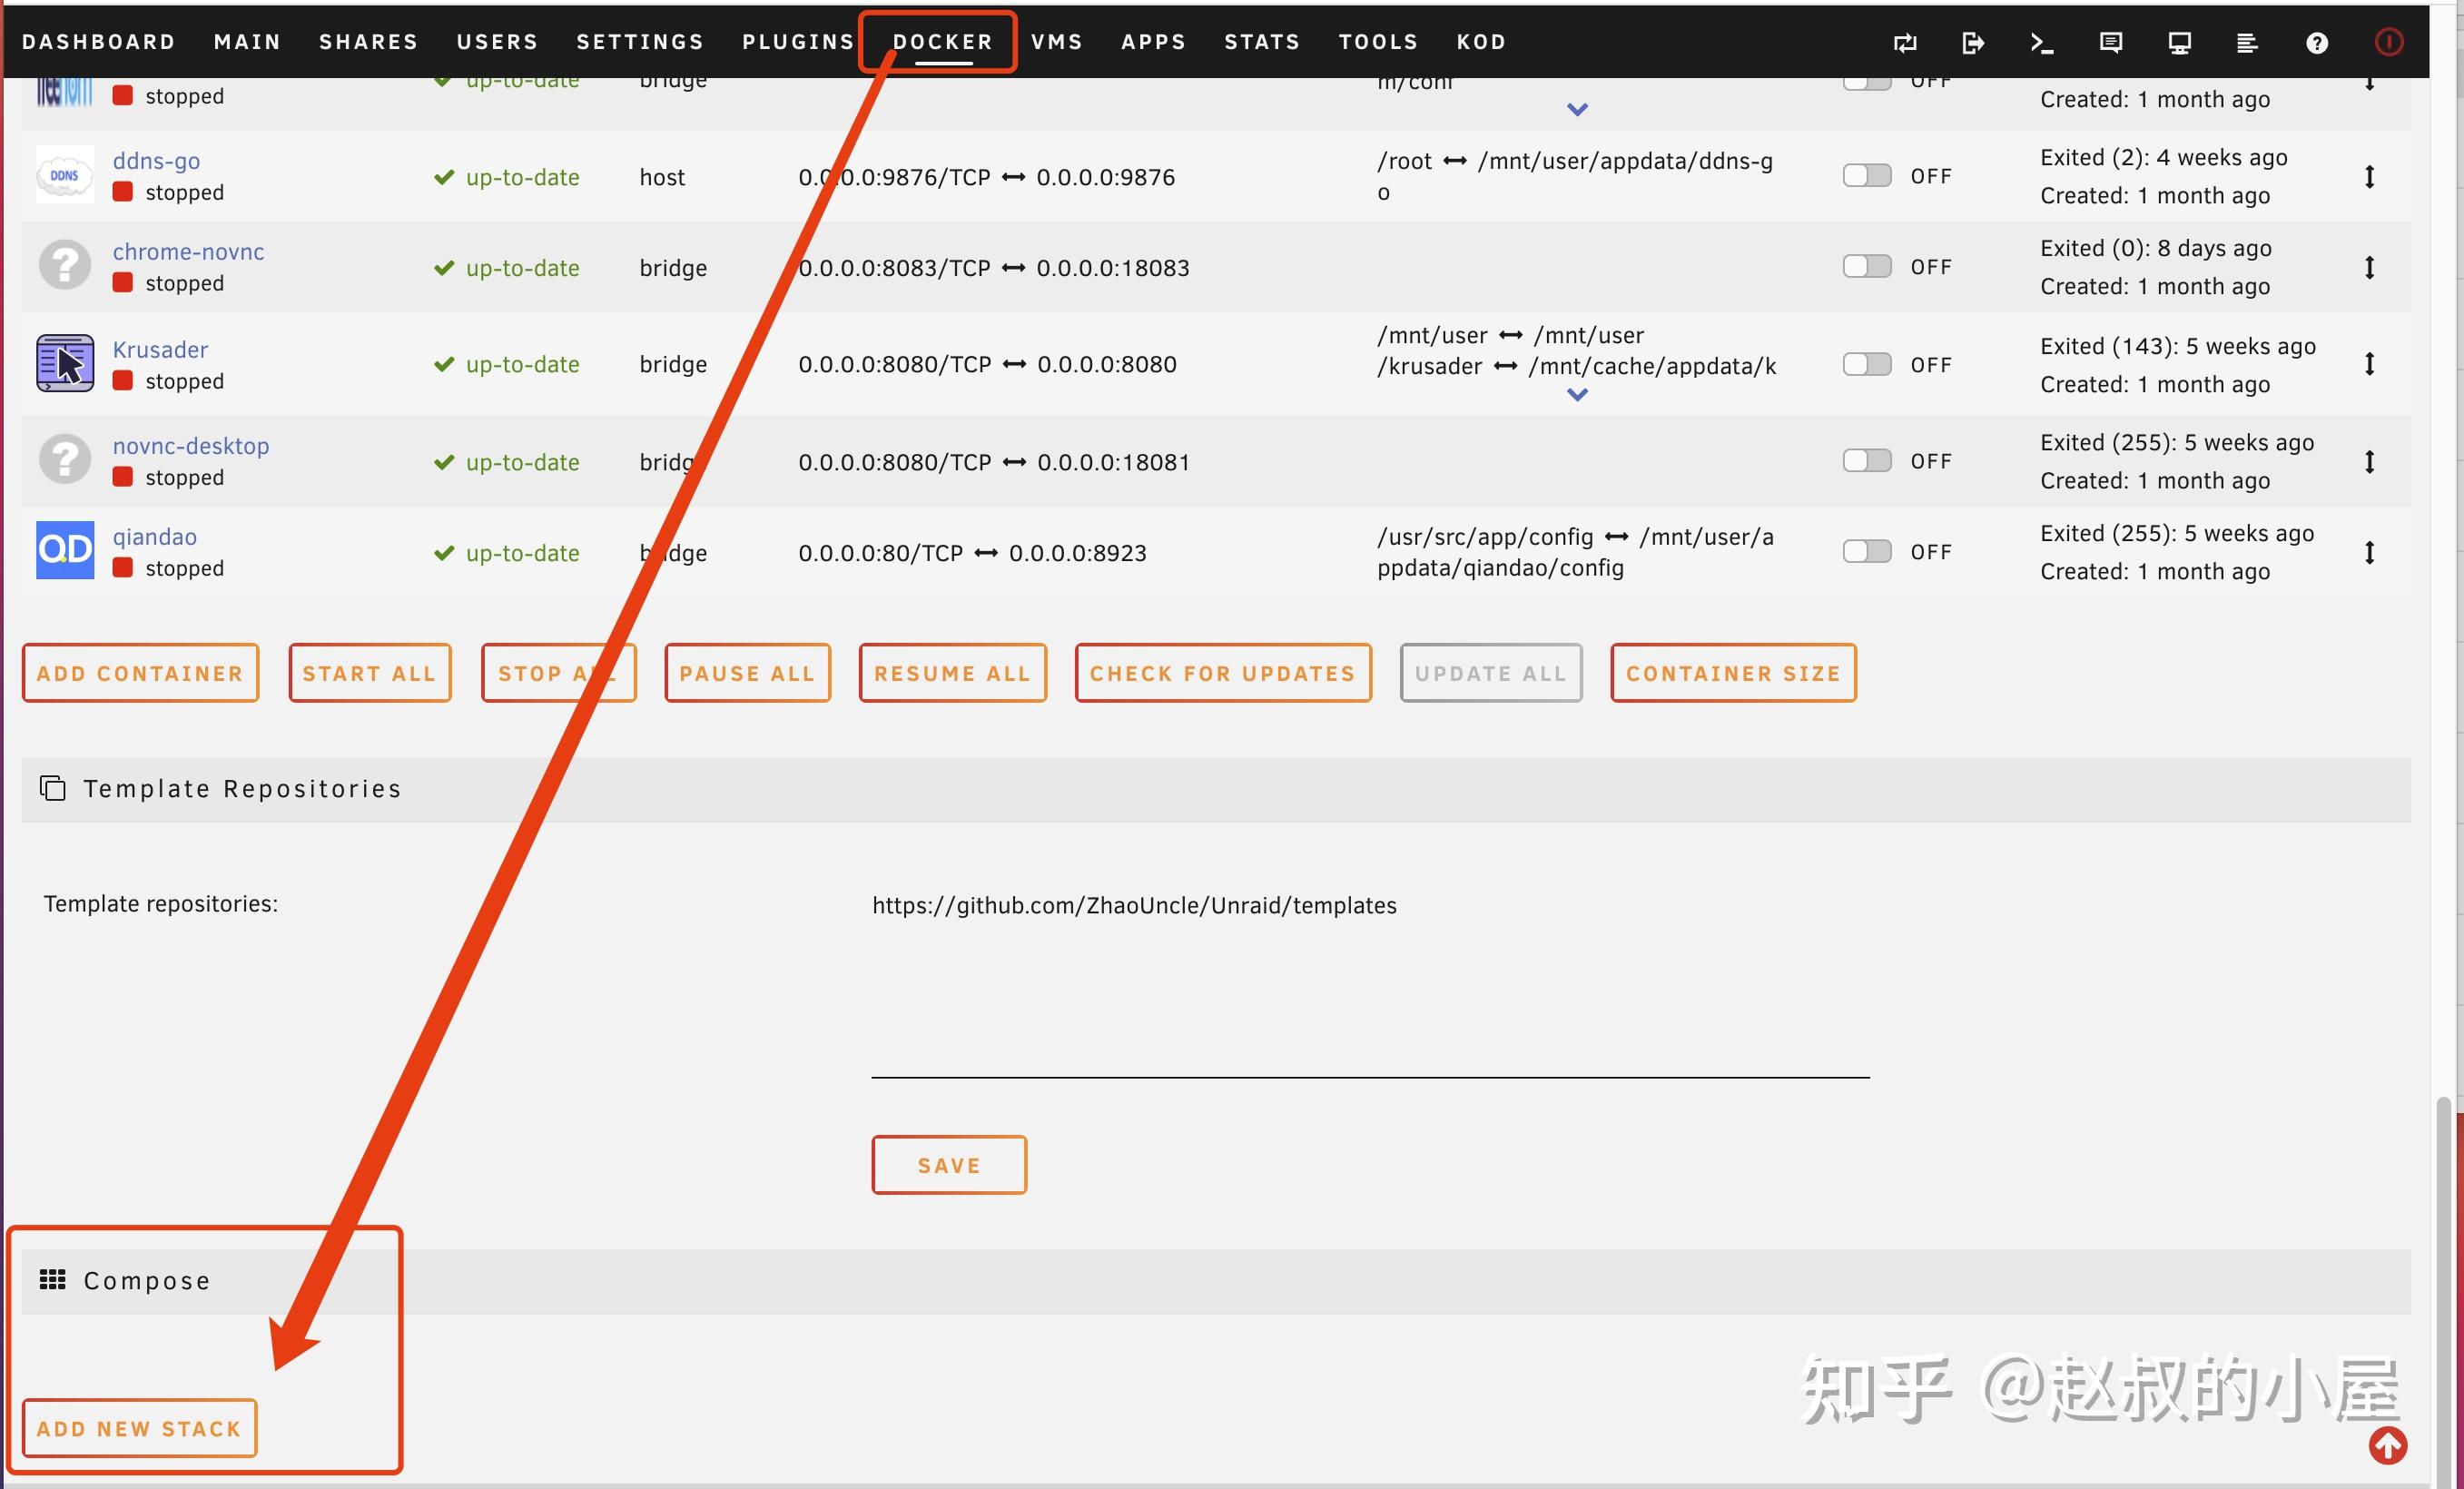The width and height of the screenshot is (2464, 1489).
Task: Open the feedback chat icon
Action: click(x=2111, y=42)
